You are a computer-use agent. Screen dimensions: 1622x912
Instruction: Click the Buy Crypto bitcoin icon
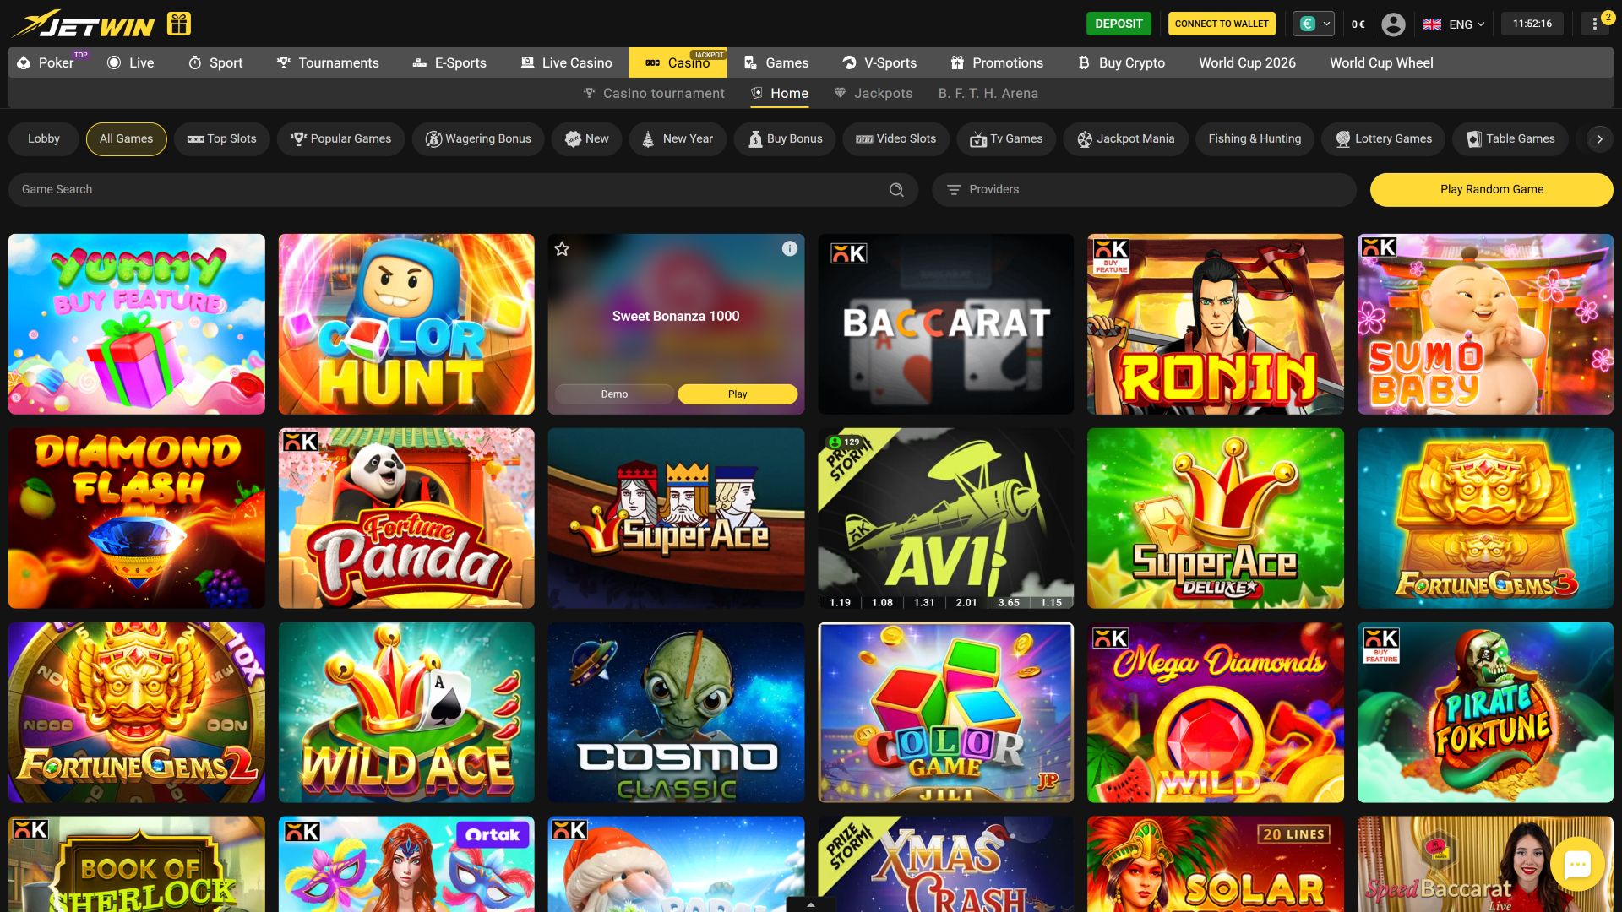click(1084, 62)
